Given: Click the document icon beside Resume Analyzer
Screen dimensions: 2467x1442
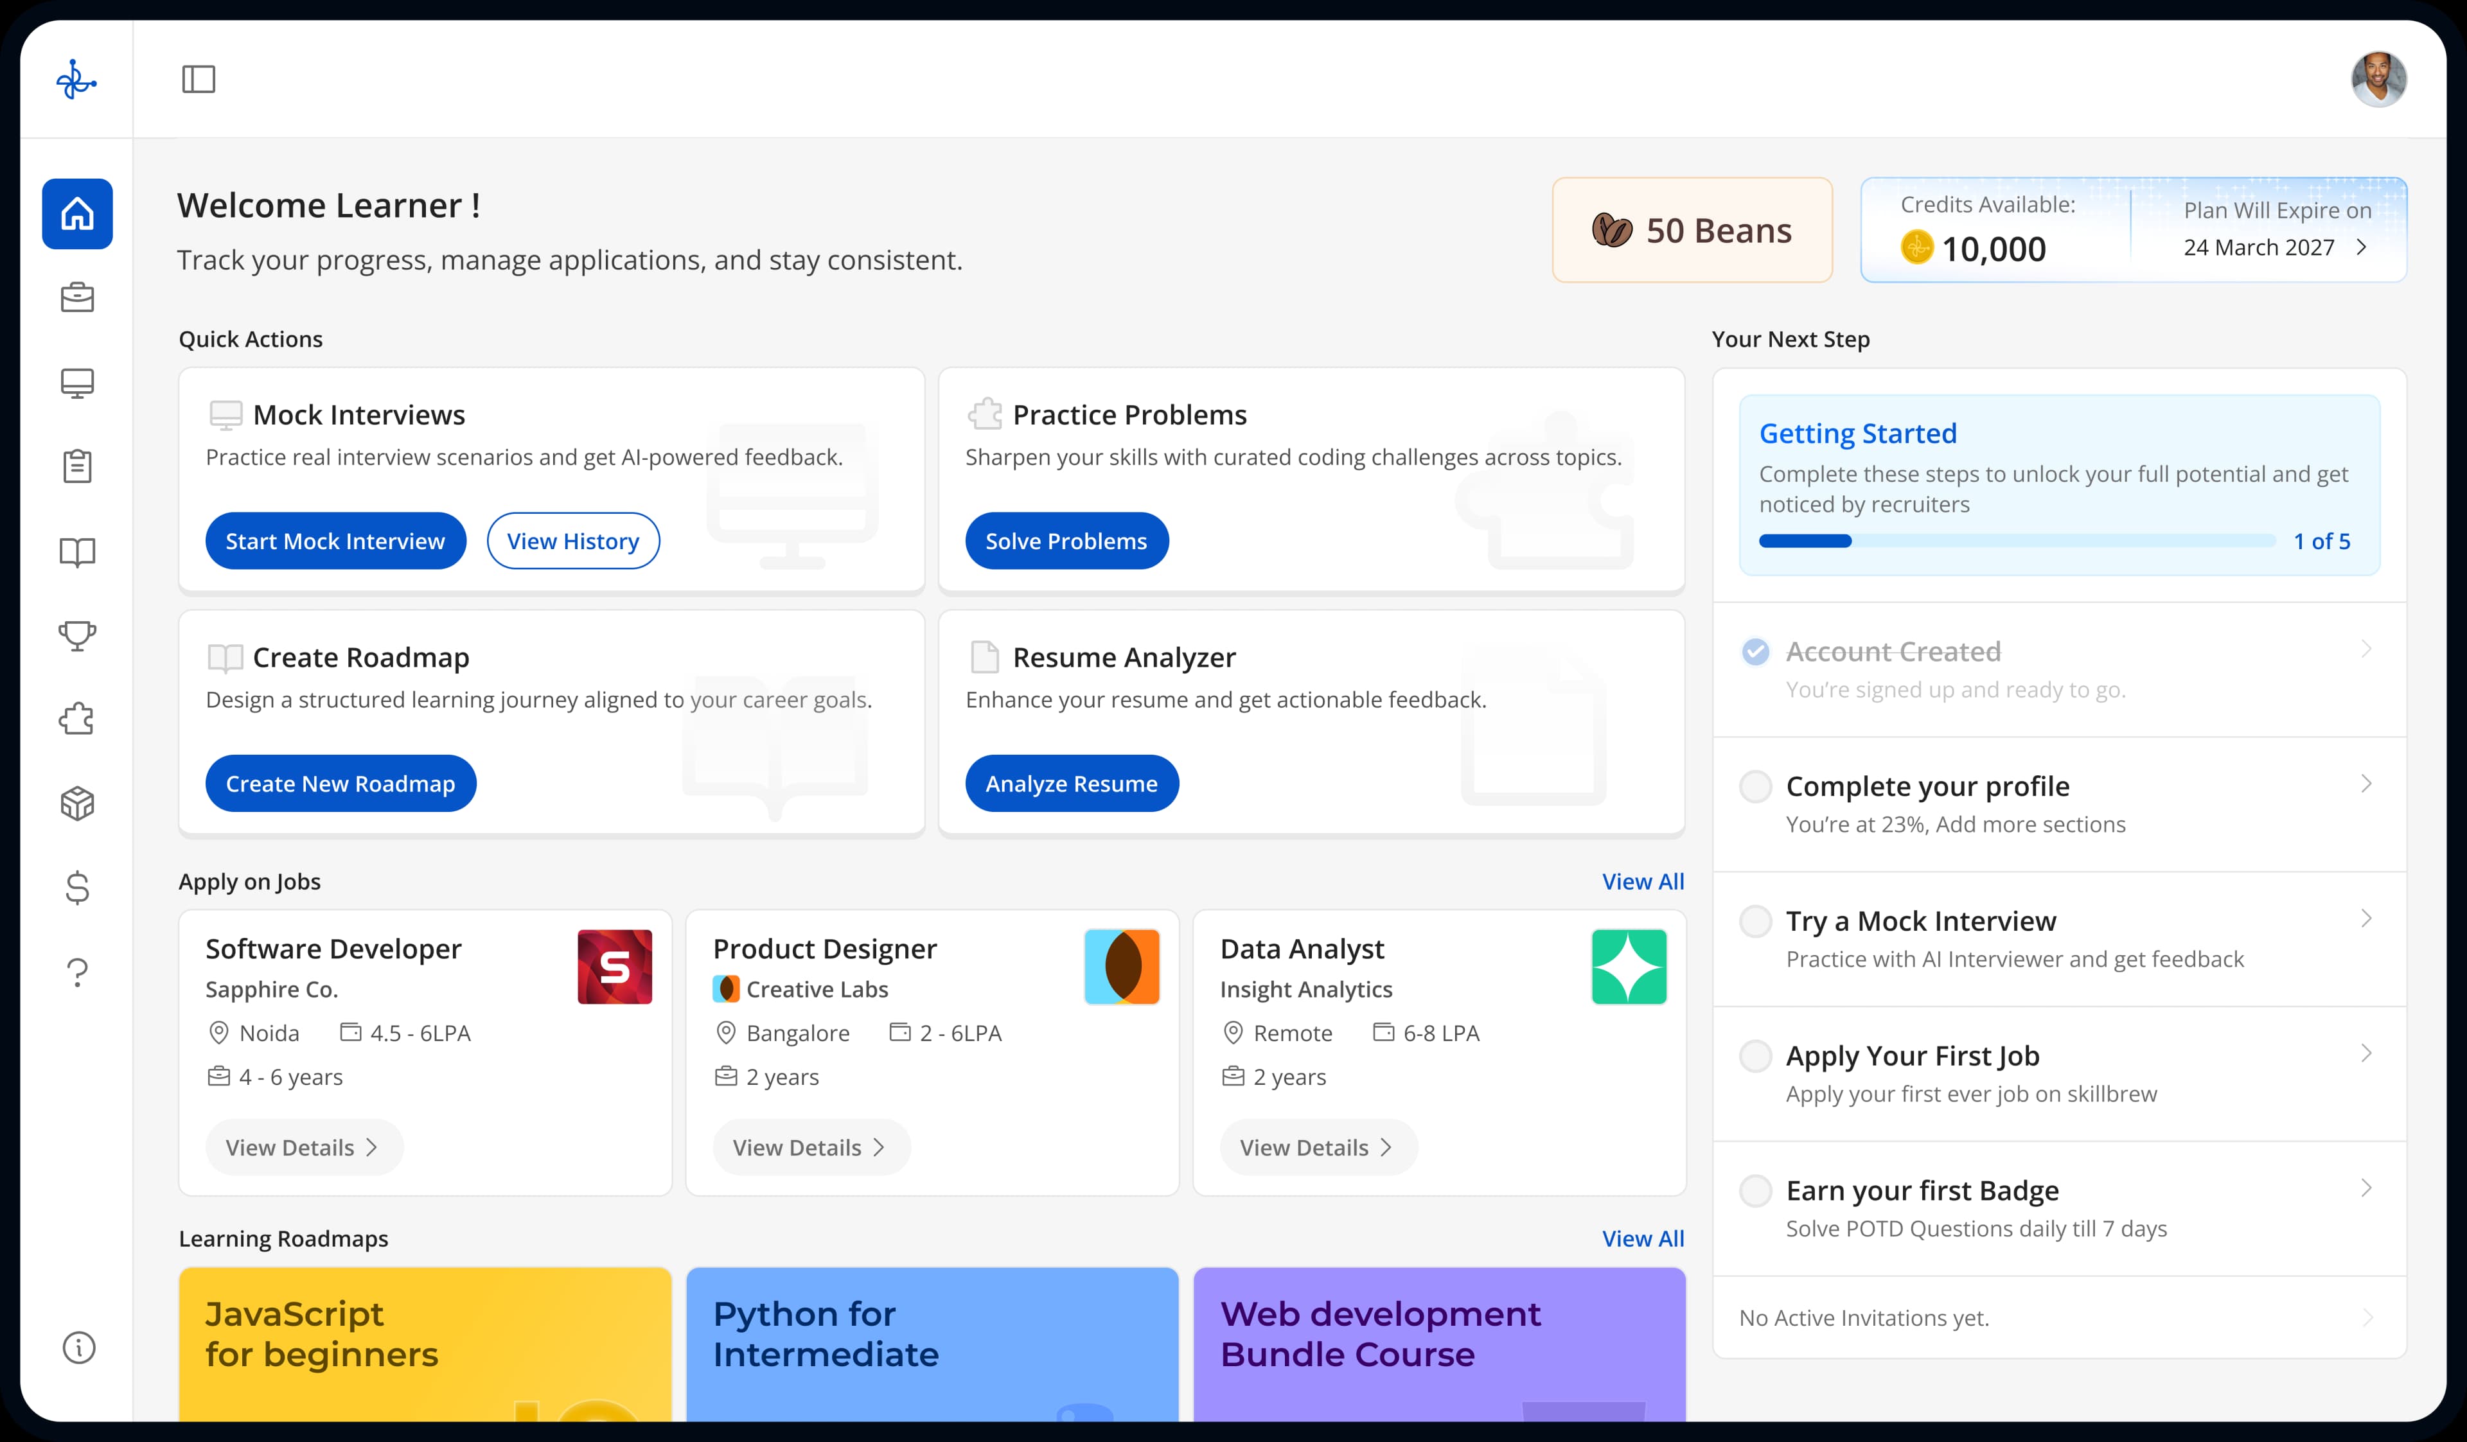Looking at the screenshot, I should [984, 657].
